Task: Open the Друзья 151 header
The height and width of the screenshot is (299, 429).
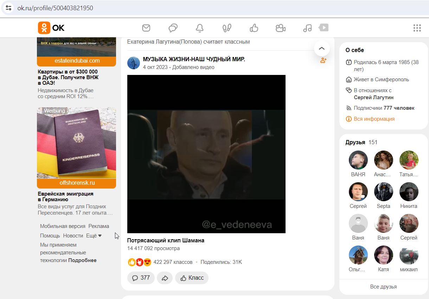Action: click(361, 142)
